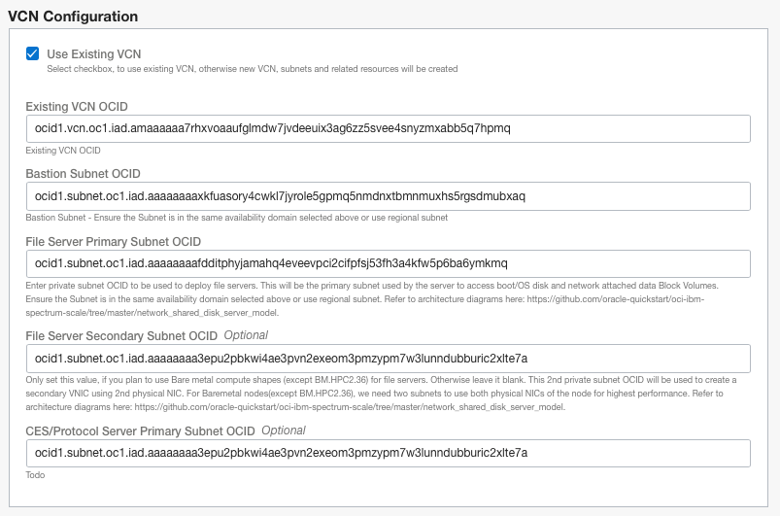Click the 'CES/Protocol Server Primary Subnet OCID' label
Image resolution: width=780 pixels, height=516 pixels.
pos(140,430)
